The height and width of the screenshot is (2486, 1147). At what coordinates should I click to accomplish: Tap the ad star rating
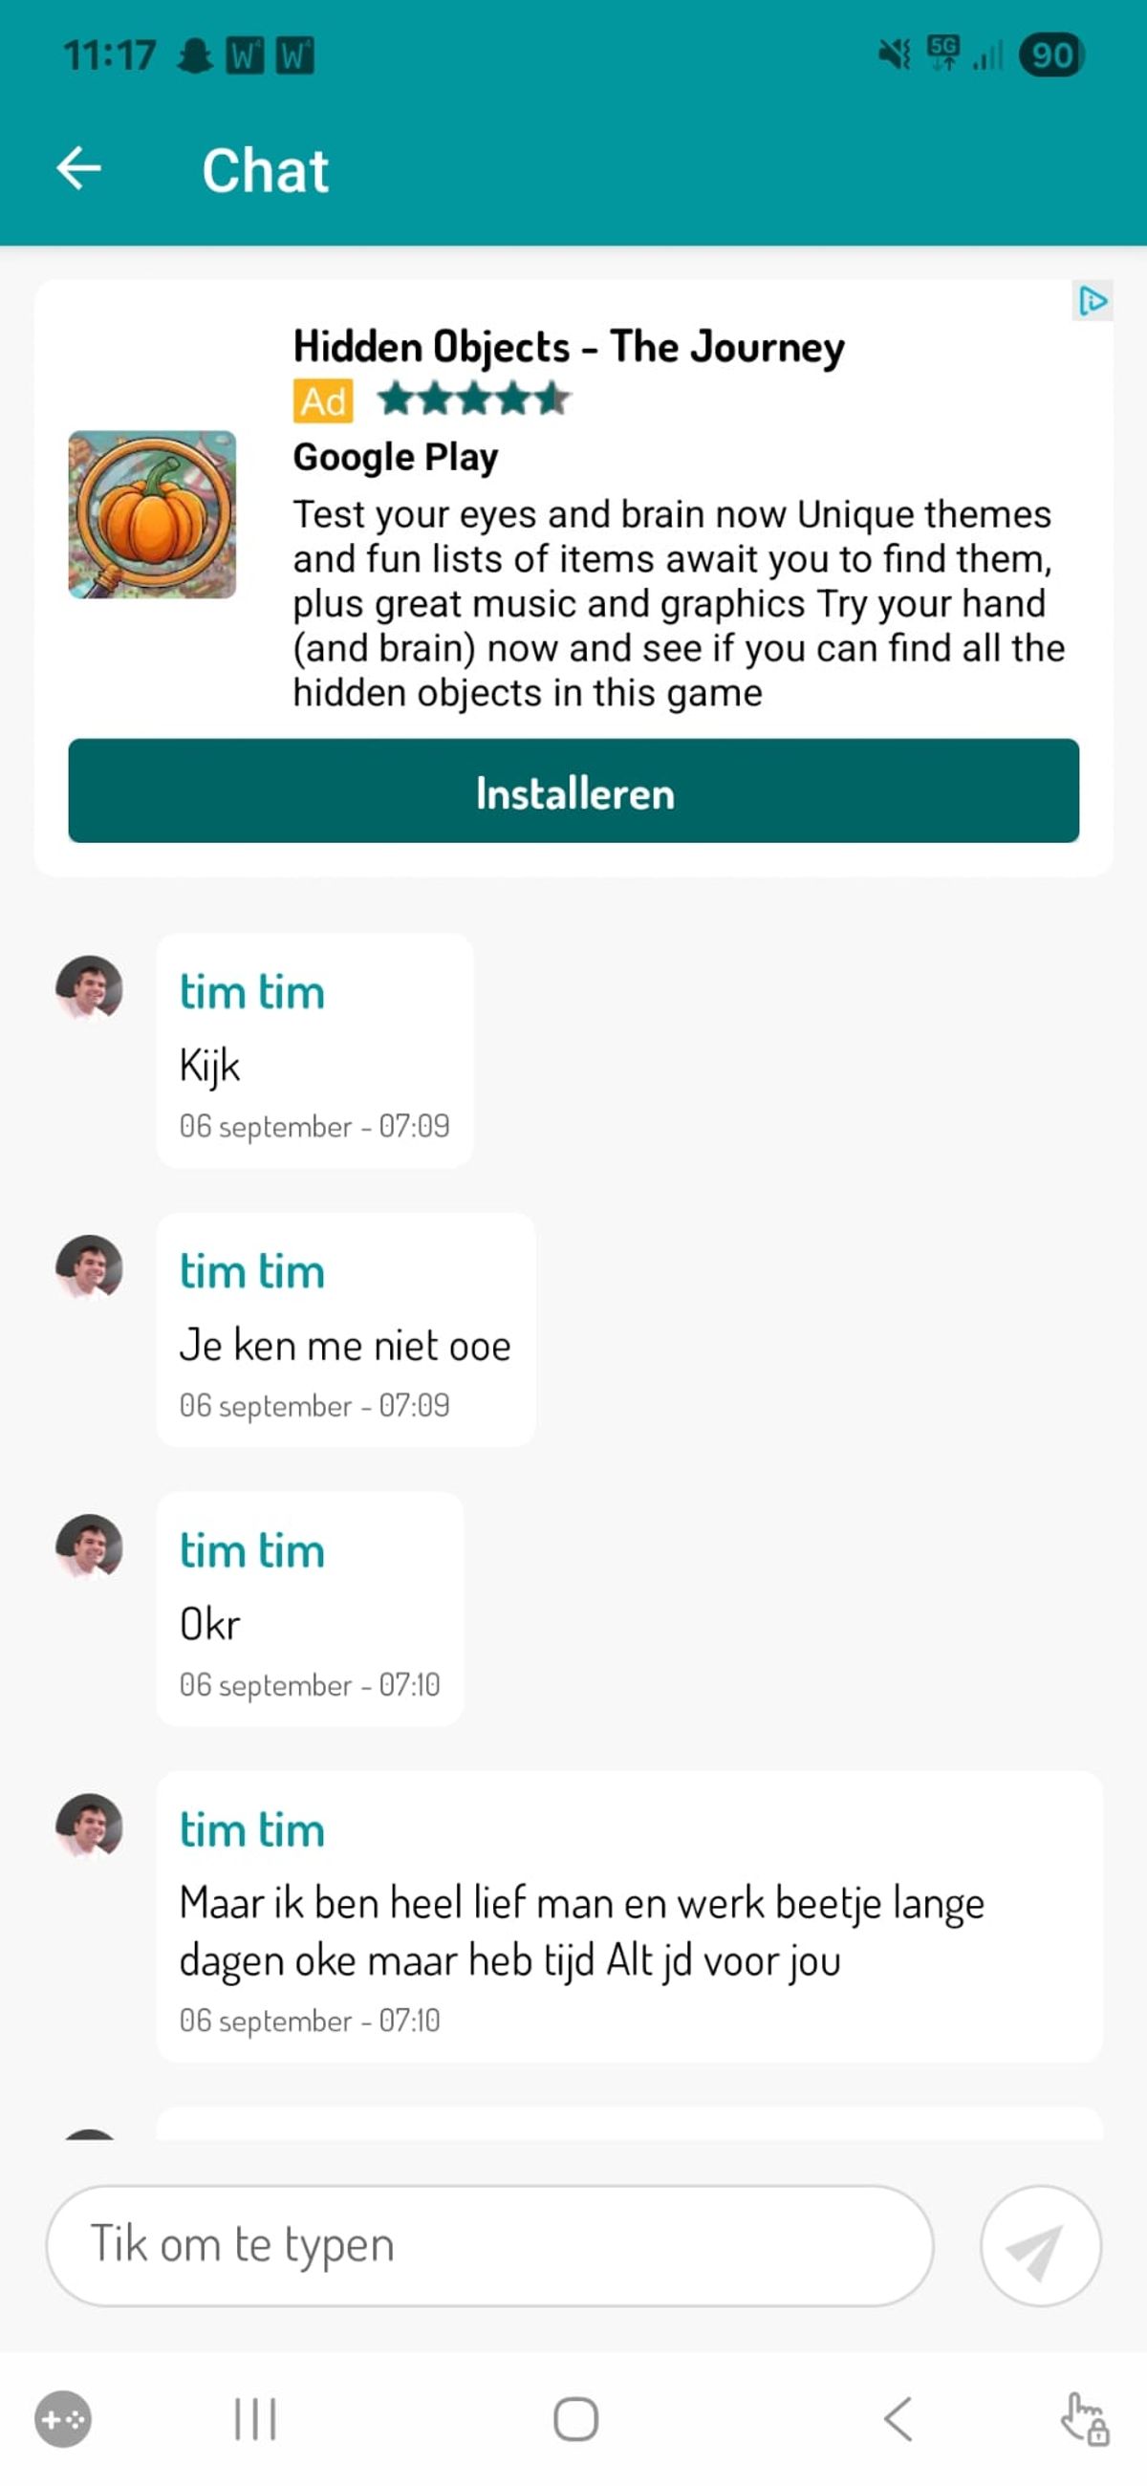coord(473,399)
